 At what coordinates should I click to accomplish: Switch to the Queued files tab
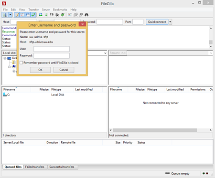13,167
